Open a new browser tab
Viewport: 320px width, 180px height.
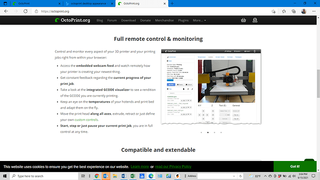pyautogui.click(x=172, y=3)
